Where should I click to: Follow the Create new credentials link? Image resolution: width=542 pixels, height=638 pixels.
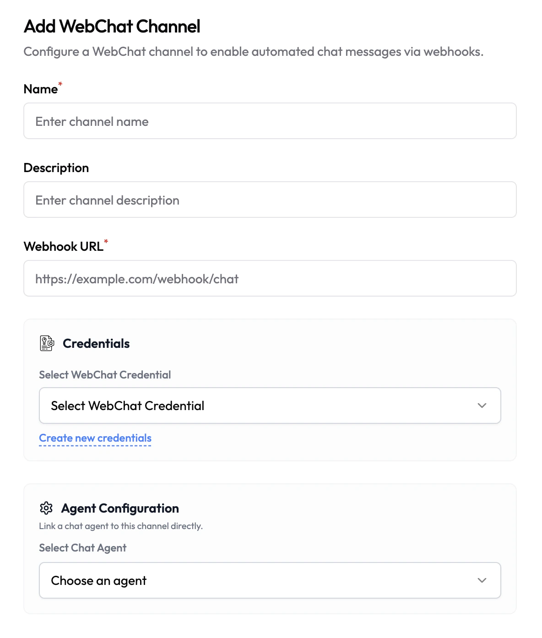pyautogui.click(x=95, y=438)
